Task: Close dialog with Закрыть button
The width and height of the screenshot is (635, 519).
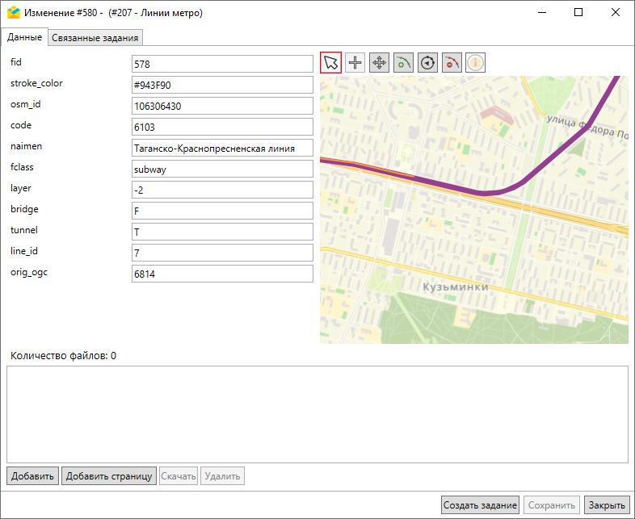Action: tap(606, 505)
